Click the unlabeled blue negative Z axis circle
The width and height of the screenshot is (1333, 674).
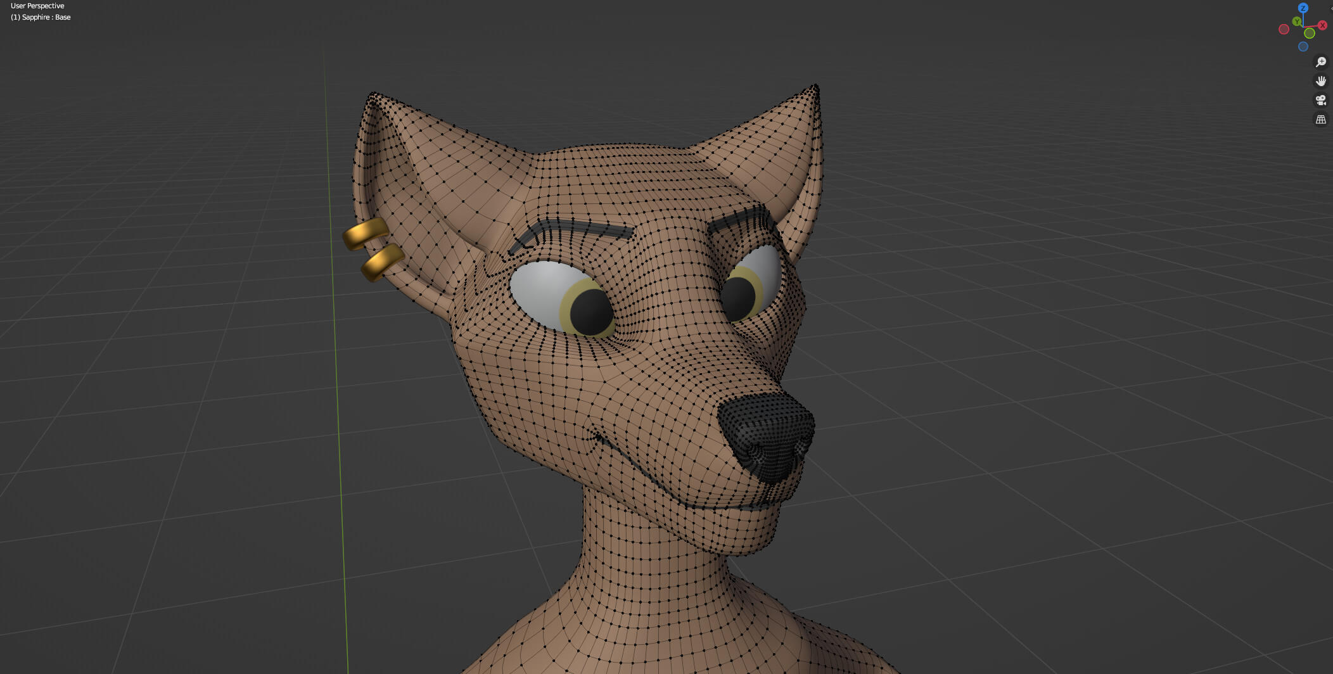pos(1303,46)
